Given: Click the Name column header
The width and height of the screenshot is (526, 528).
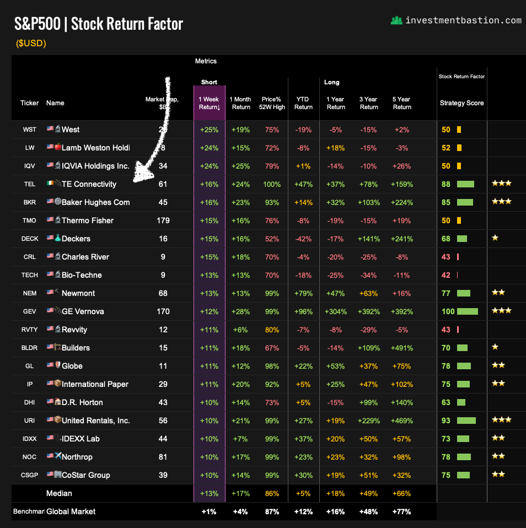Looking at the screenshot, I should (55, 103).
